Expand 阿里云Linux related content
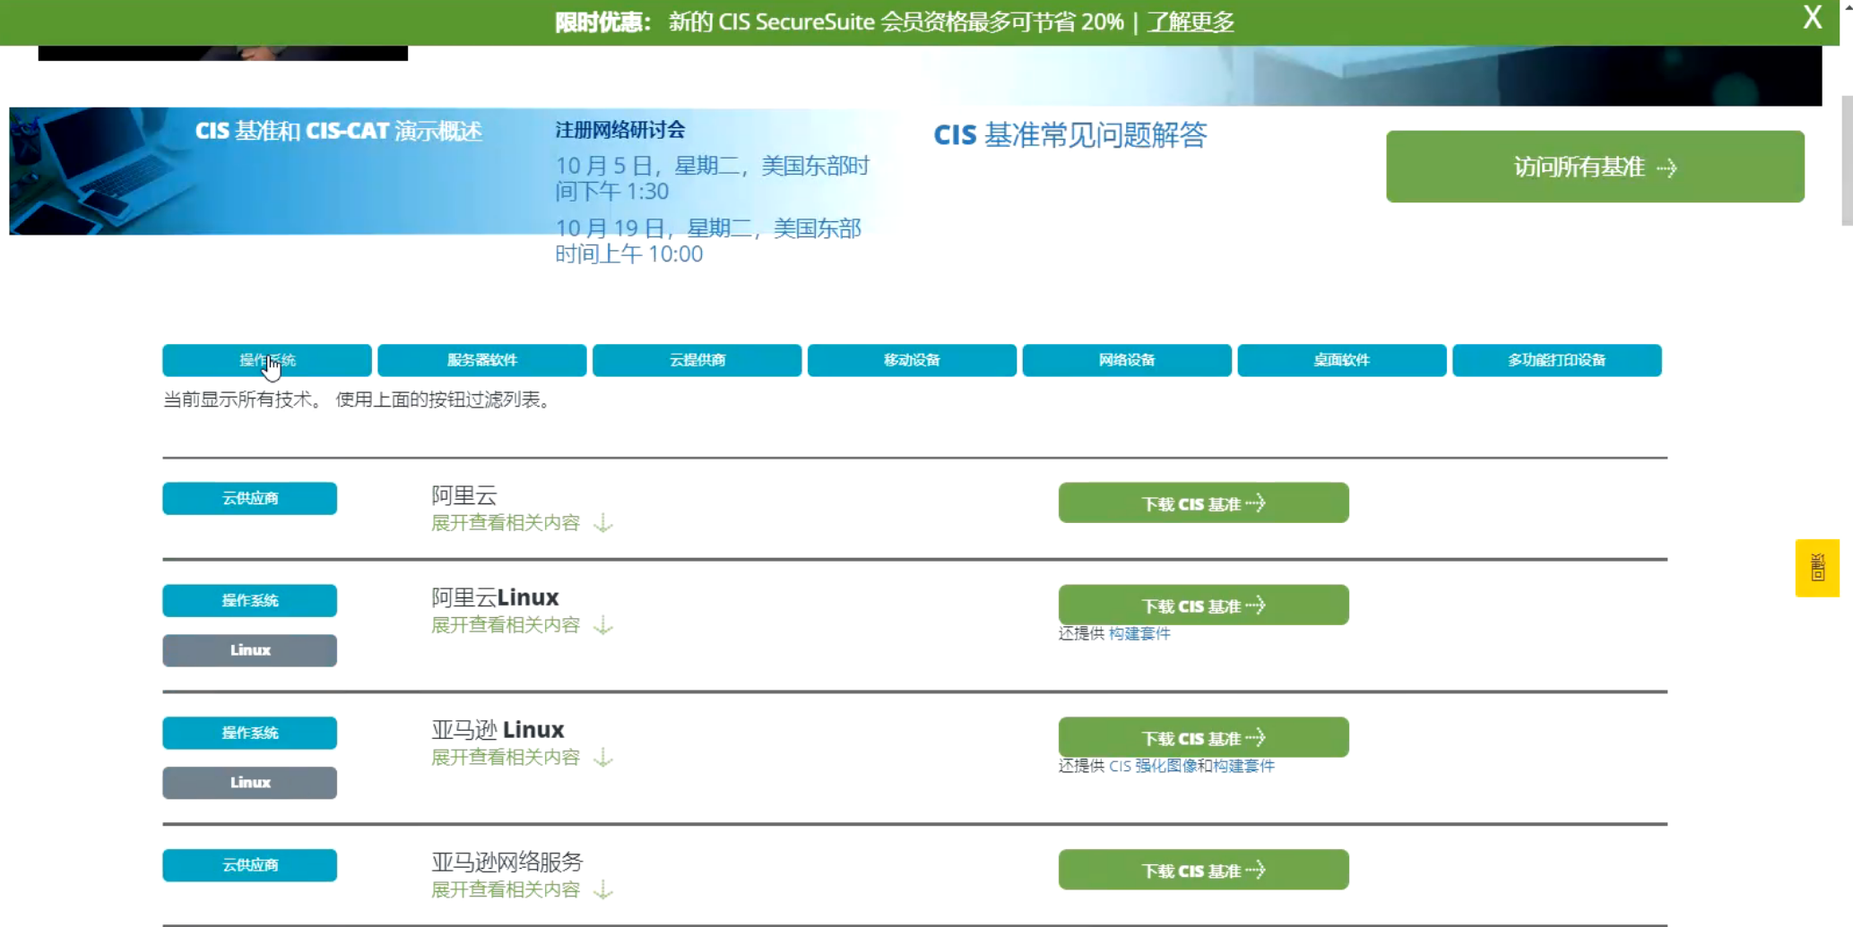The width and height of the screenshot is (1853, 927). [506, 625]
